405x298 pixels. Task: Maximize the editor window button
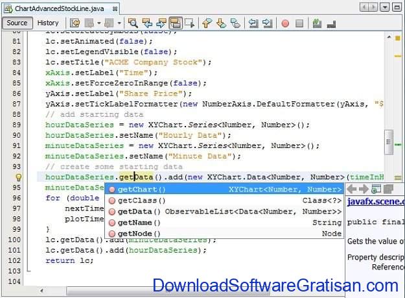[x=397, y=7]
